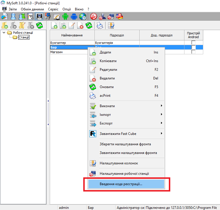Expand the Виконати submenu
Screen dimensions: 220x210
coord(162,105)
